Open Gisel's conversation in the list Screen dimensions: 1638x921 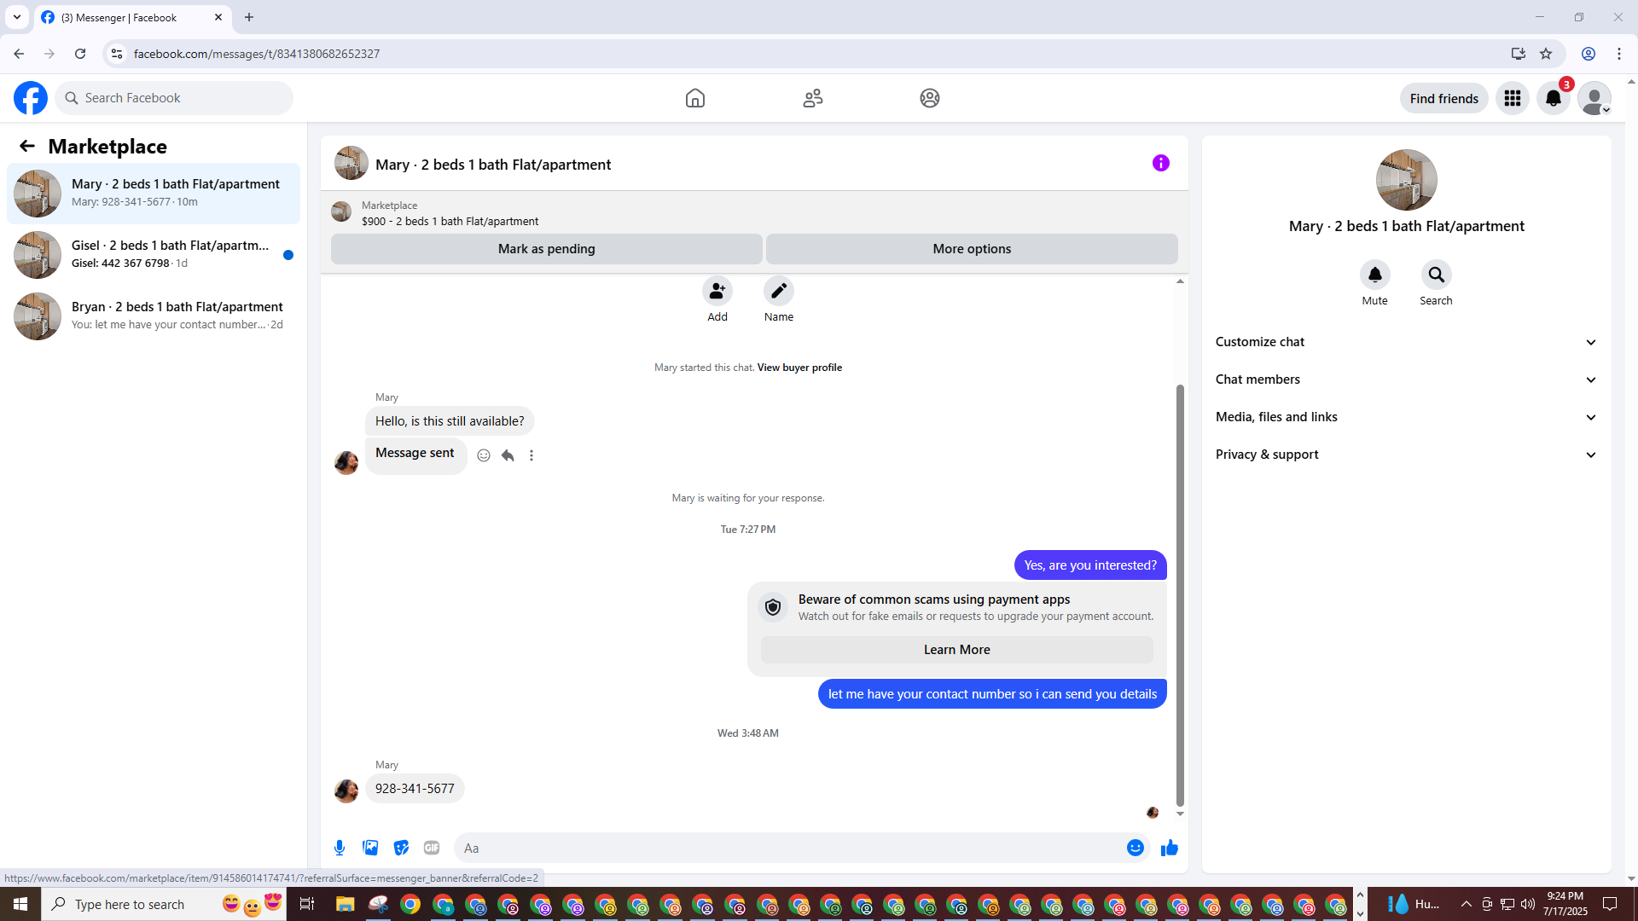click(x=154, y=255)
